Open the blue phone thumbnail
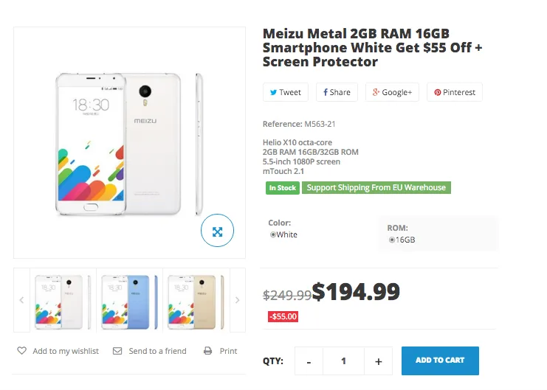Viewport: 547px width, 390px height. (129, 300)
